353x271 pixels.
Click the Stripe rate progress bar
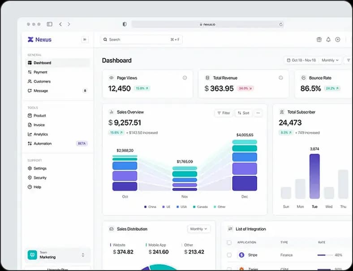[x=325, y=255]
